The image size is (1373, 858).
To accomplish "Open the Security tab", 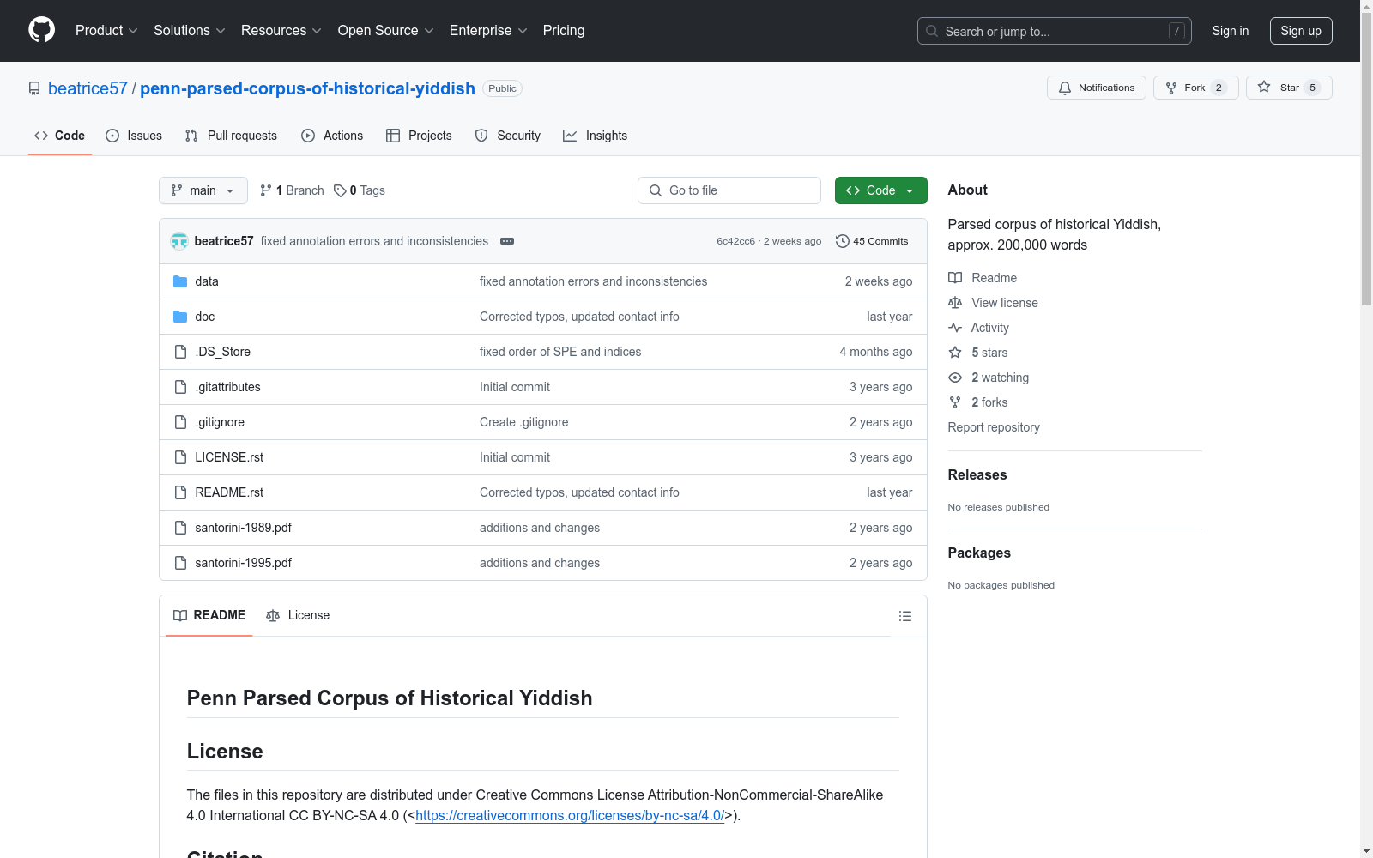I will tap(508, 136).
